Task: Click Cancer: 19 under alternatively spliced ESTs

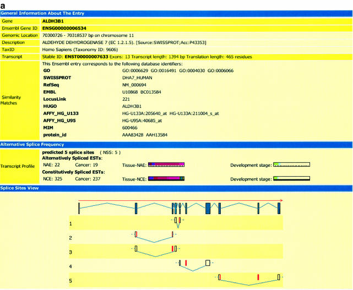Action: coord(86,165)
